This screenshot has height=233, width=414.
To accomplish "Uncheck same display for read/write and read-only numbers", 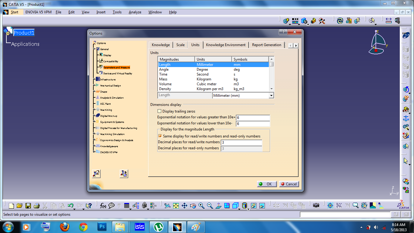I will [x=160, y=136].
